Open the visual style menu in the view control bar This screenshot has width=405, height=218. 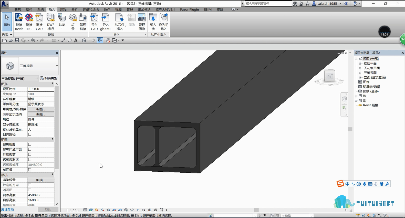click(91, 210)
